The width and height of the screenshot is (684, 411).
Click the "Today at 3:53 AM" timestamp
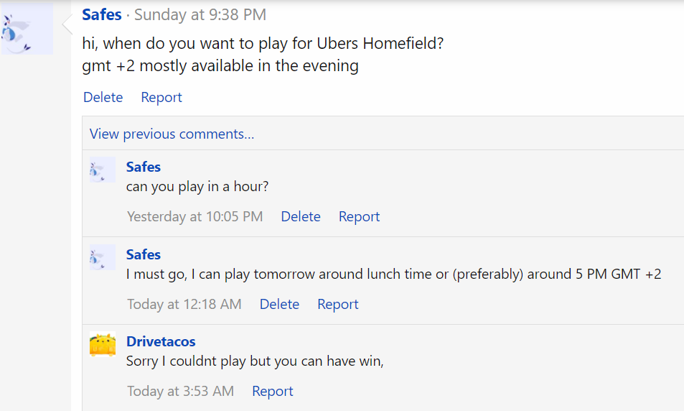tap(181, 391)
